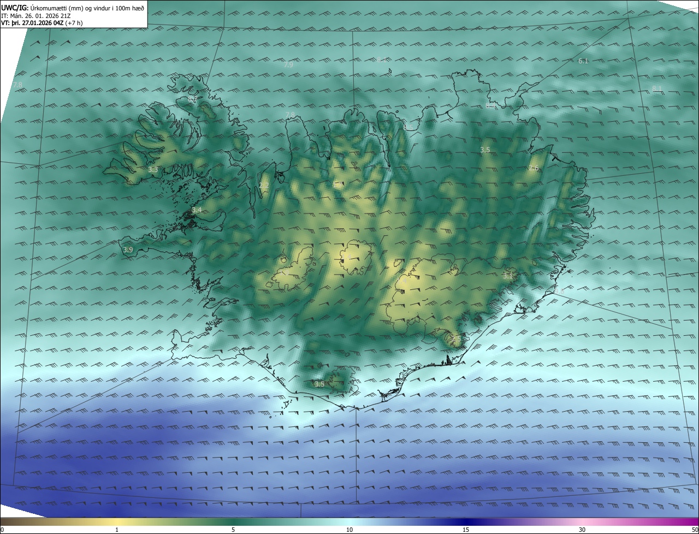Click the "2.2" value label on the map
The image size is (699, 534).
pyautogui.click(x=264, y=187)
